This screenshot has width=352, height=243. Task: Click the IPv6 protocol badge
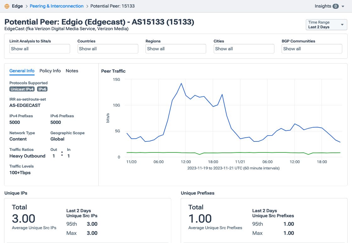coord(42,89)
